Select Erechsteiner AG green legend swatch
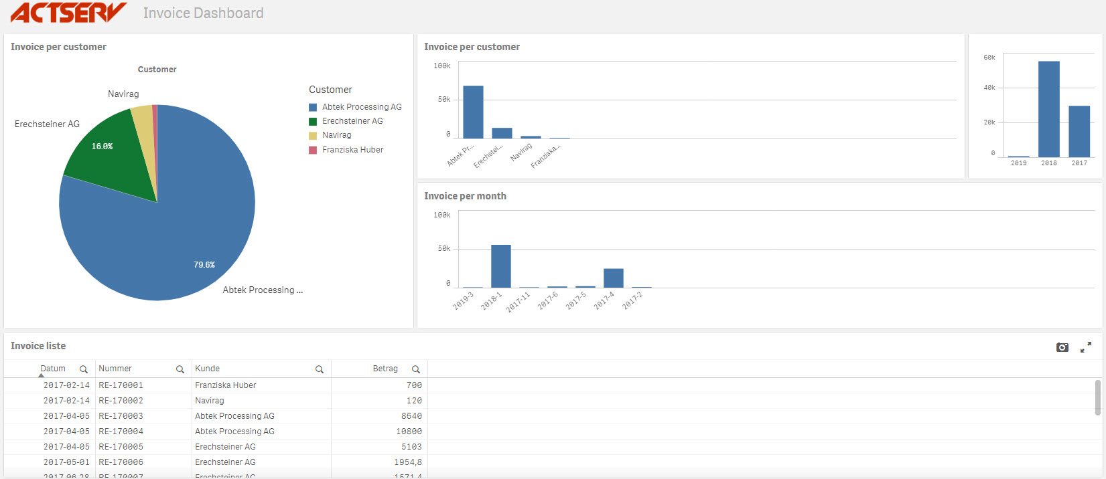Screen dimensions: 1106x479 (313, 122)
